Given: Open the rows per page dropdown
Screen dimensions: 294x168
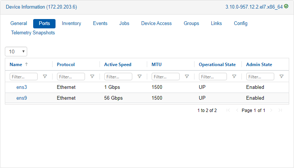Looking at the screenshot, I should coord(16,52).
